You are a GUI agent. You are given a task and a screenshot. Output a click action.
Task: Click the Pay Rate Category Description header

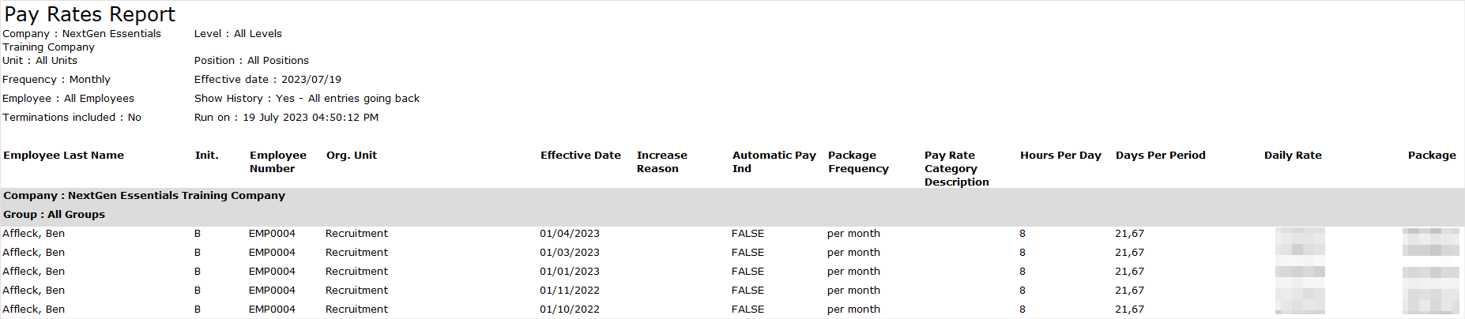point(956,168)
